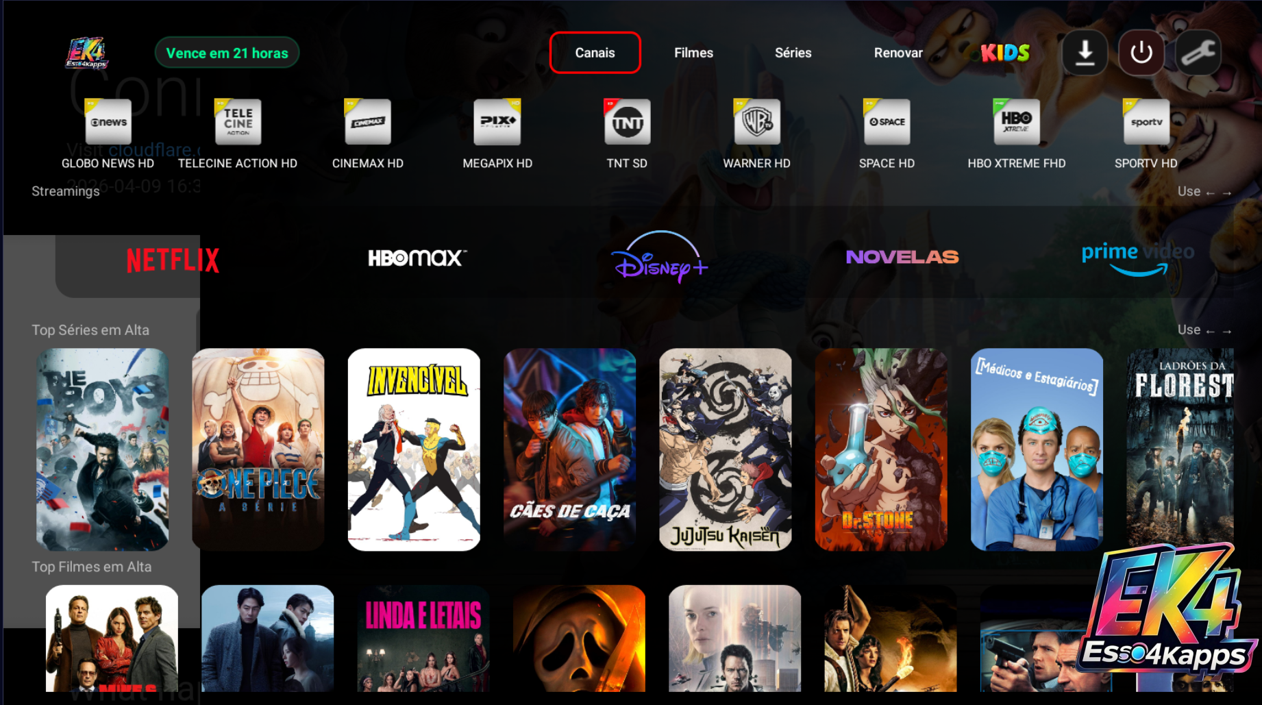Open the KIDS section
Screen dimensions: 1262x705
(1004, 53)
